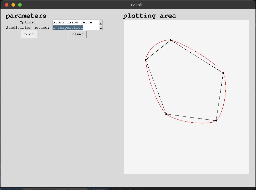
Task: Pick the lowest control point of polygon
Action: (216, 121)
